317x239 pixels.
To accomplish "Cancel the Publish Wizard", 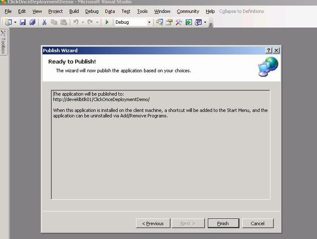I will click(x=258, y=224).
